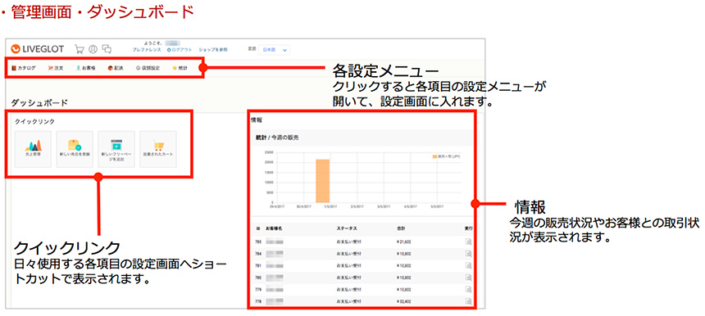Click the view icon for order 779
Image resolution: width=705 pixels, height=316 pixels.
(x=468, y=290)
